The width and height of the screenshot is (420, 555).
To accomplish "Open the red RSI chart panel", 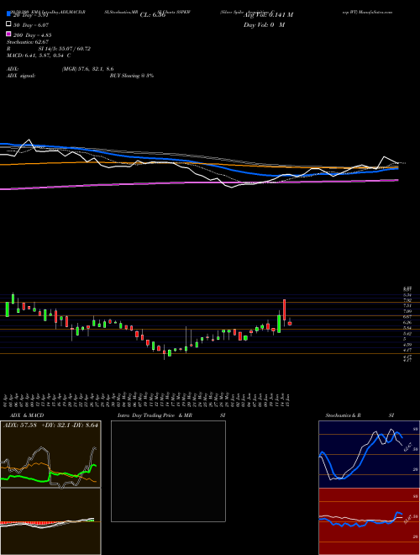I will point(369,521).
